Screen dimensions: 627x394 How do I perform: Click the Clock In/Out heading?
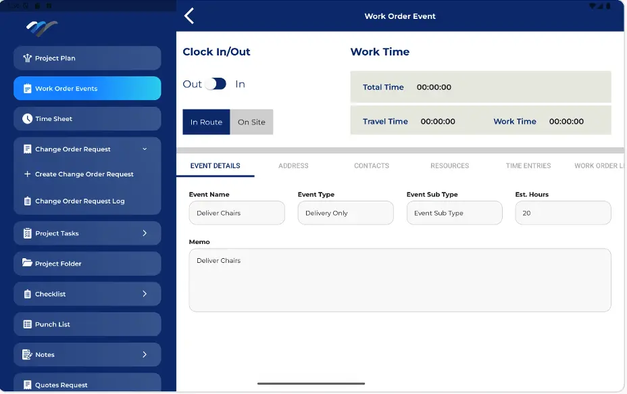[x=216, y=52]
